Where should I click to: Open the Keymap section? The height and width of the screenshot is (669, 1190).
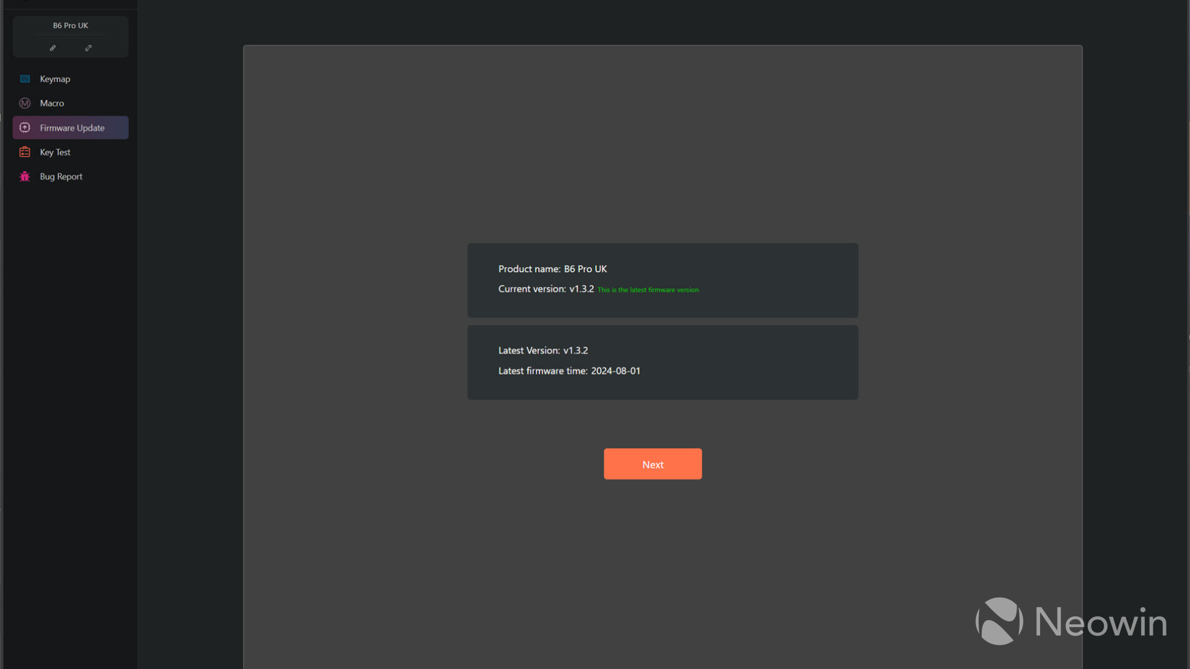pos(71,79)
